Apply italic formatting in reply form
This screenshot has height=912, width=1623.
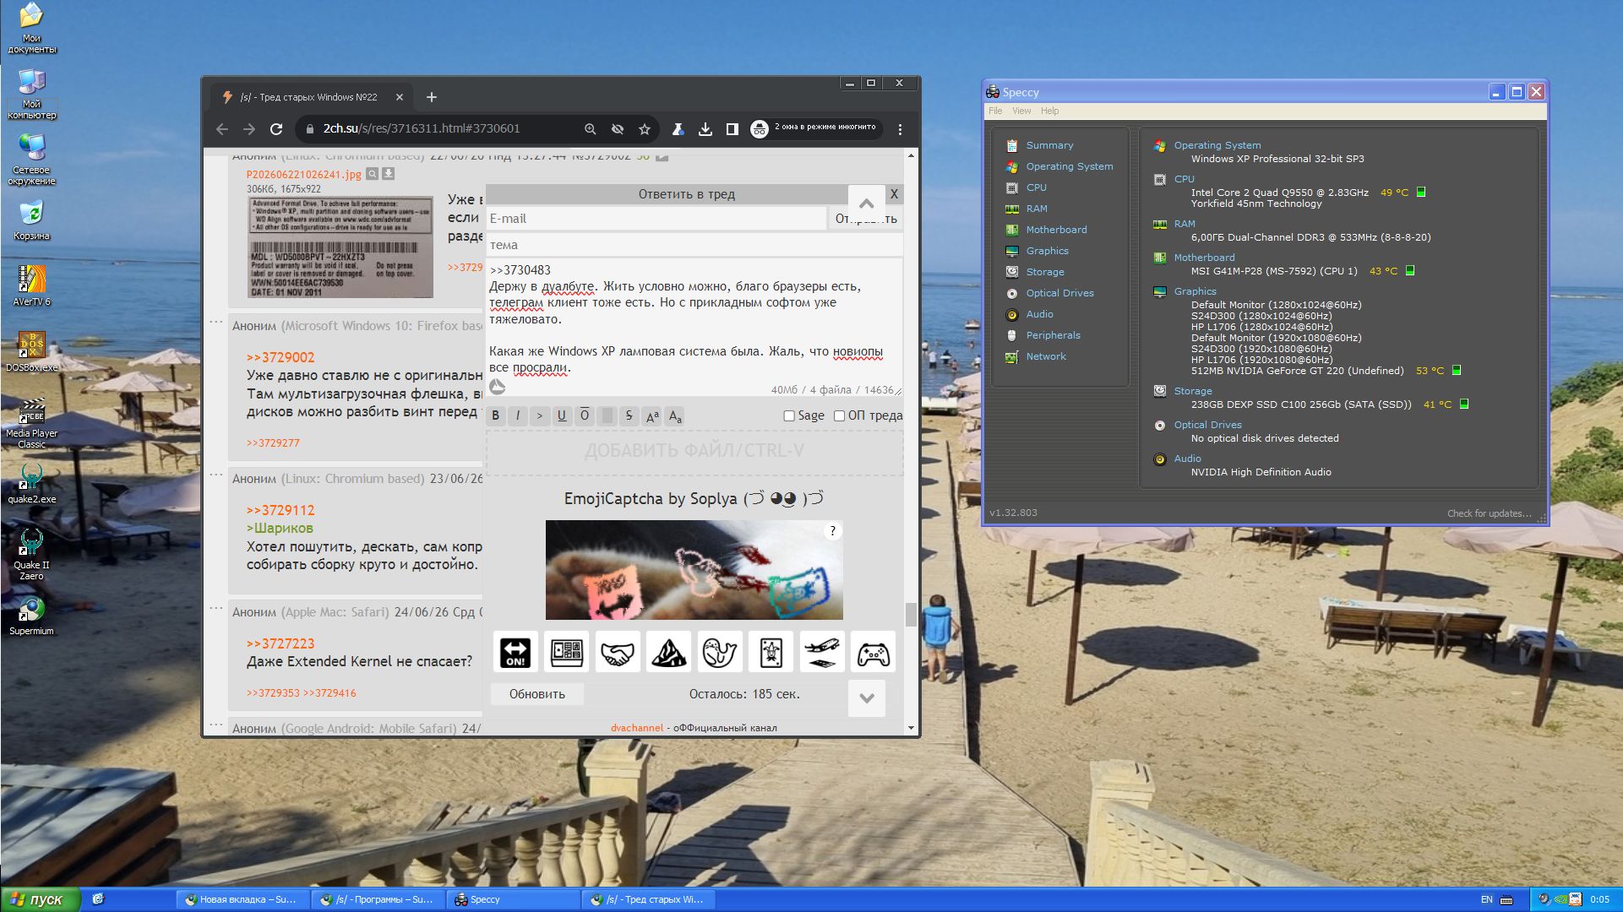pos(518,415)
